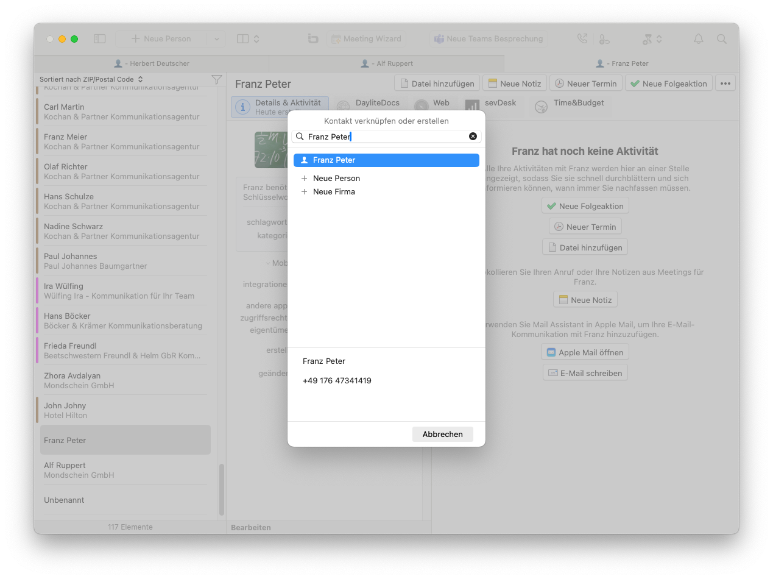Click the Neue Person toolbar button
The height and width of the screenshot is (579, 773).
coord(161,39)
